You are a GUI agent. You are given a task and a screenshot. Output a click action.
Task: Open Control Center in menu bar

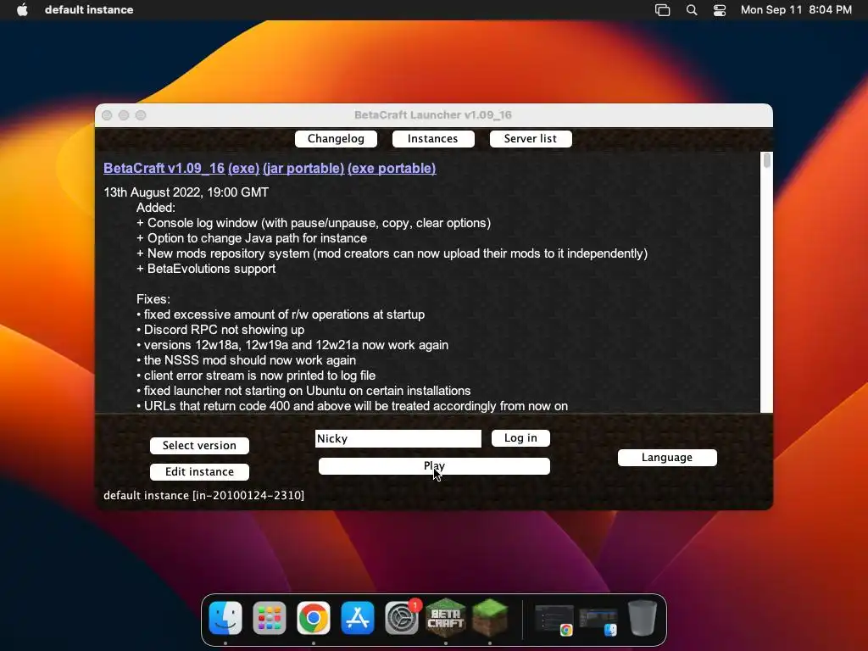click(719, 9)
